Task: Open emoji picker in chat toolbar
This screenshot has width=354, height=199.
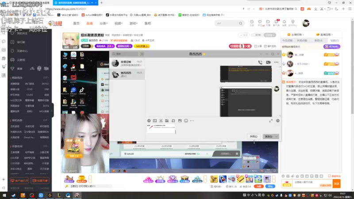Action: [x=149, y=121]
